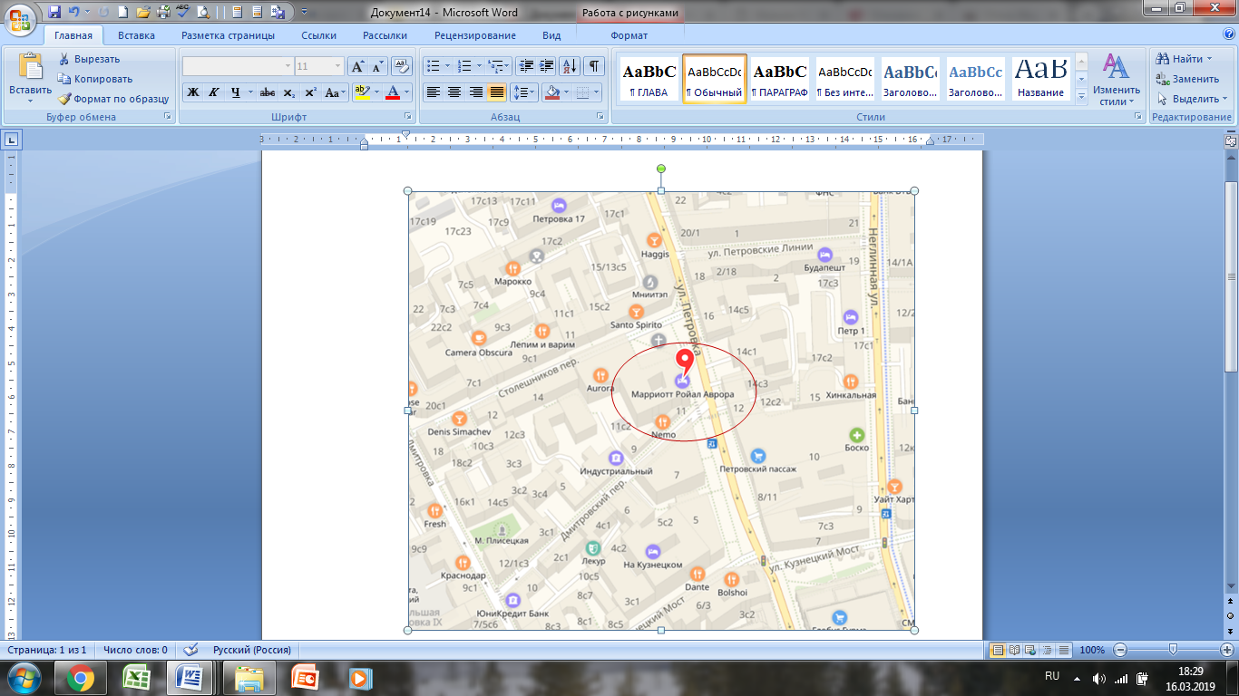Open the Рецензирование tab
The width and height of the screenshot is (1239, 696).
tap(475, 35)
